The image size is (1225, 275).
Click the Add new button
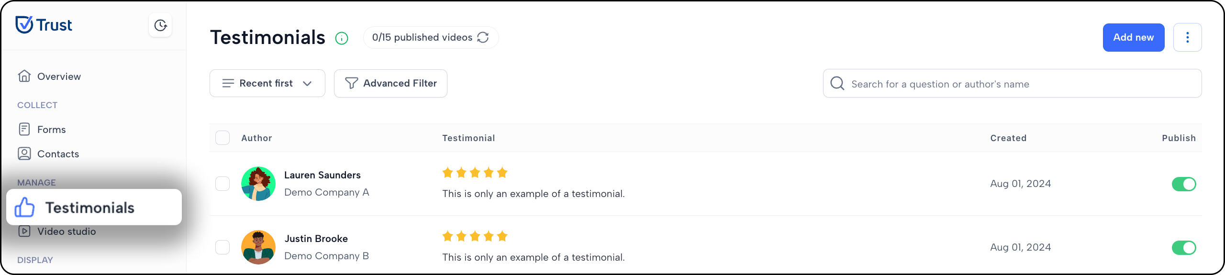1134,37
